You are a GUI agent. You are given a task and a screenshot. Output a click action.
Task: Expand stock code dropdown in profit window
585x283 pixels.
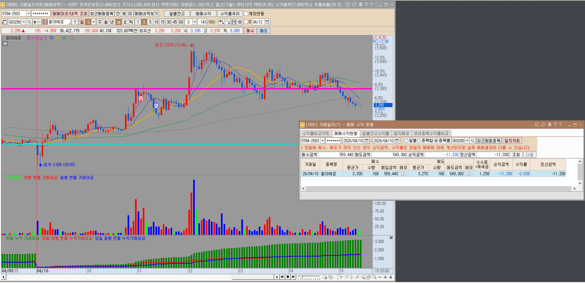click(x=467, y=141)
